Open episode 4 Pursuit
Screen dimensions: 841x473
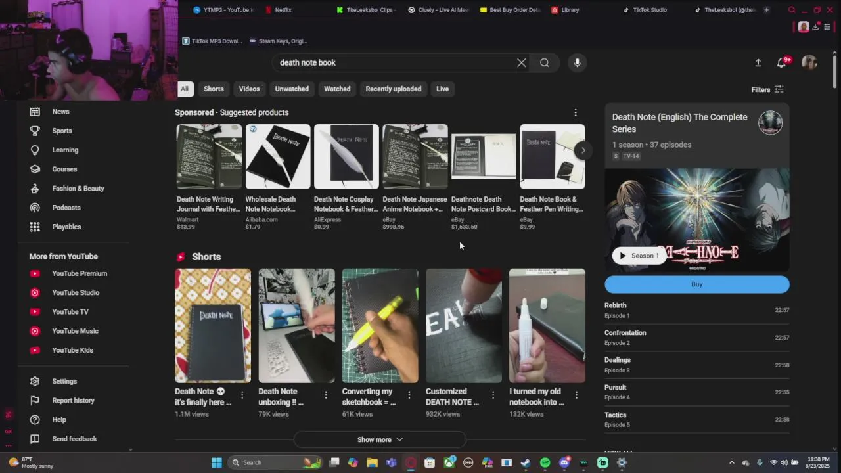tap(697, 392)
